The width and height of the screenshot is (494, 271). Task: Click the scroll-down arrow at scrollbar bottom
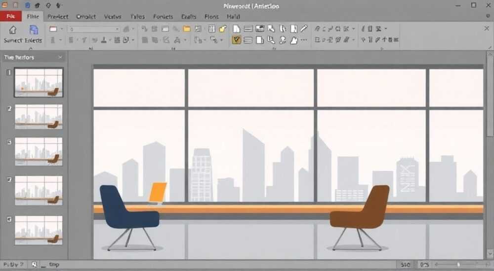[x=490, y=253]
